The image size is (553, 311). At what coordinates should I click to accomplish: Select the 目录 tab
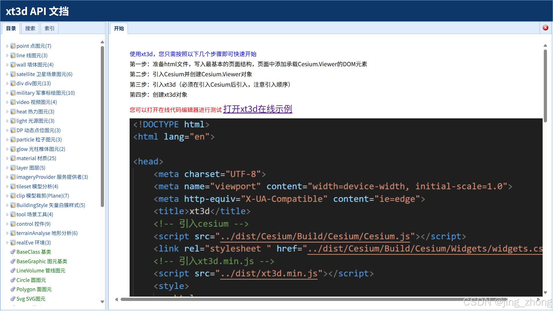pos(11,28)
